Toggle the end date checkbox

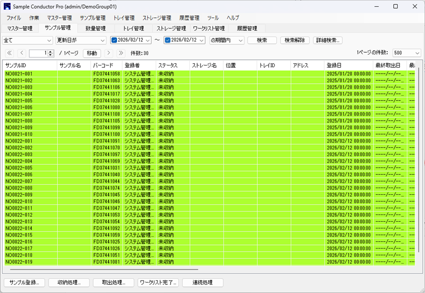point(167,40)
